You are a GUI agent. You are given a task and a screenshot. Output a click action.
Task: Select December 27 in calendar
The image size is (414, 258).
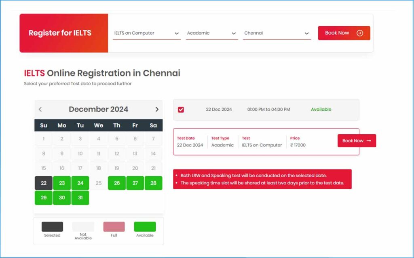coord(135,183)
